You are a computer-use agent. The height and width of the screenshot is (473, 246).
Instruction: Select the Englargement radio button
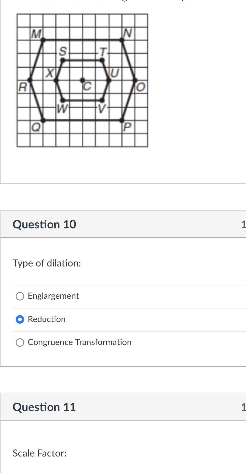(19, 296)
